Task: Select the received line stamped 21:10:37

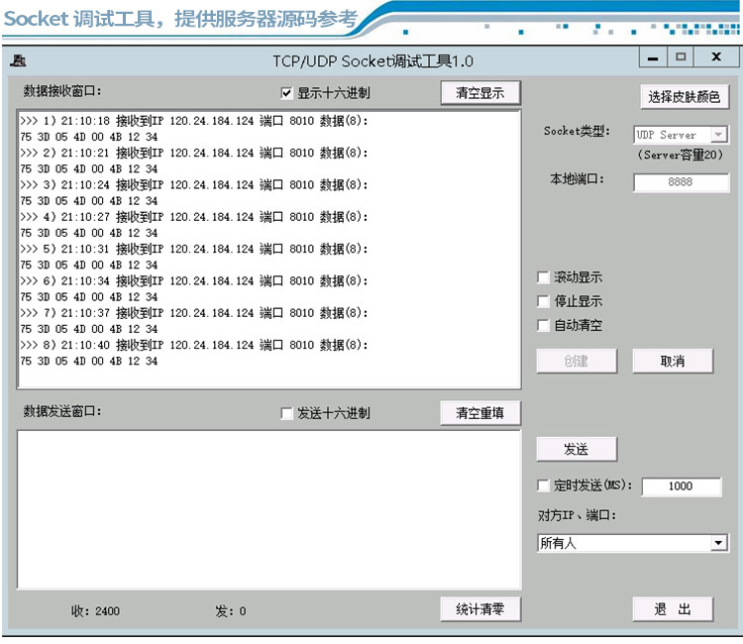Action: [194, 313]
